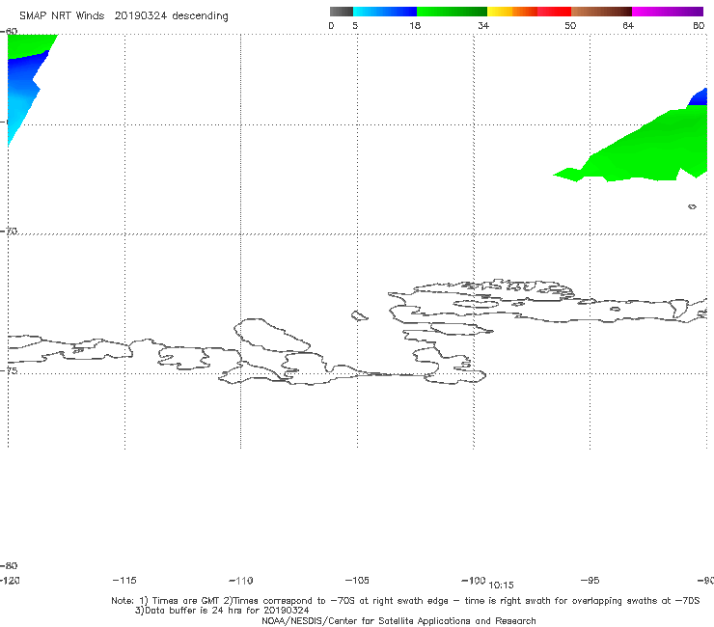Screen dimensions: 714x627
Task: Select the date '20190324' in the title
Action: (x=140, y=16)
